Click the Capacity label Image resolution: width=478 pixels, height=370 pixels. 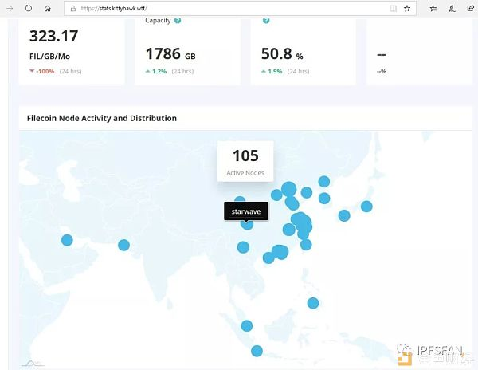[x=158, y=21]
